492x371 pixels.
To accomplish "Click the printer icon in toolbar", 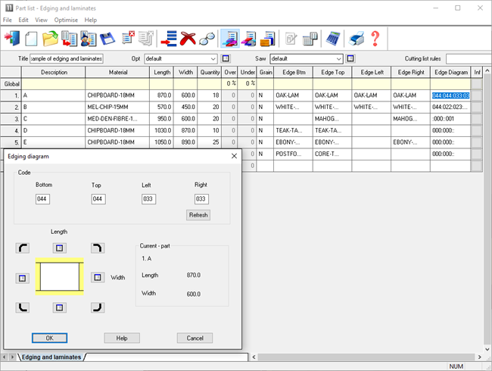I will pos(356,38).
